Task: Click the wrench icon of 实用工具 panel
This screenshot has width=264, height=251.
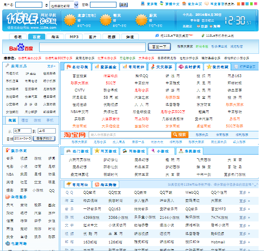Action: point(7,65)
